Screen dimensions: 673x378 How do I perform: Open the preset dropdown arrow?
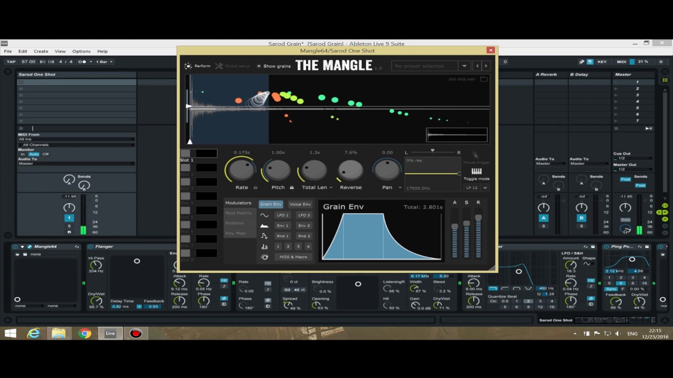[464, 66]
